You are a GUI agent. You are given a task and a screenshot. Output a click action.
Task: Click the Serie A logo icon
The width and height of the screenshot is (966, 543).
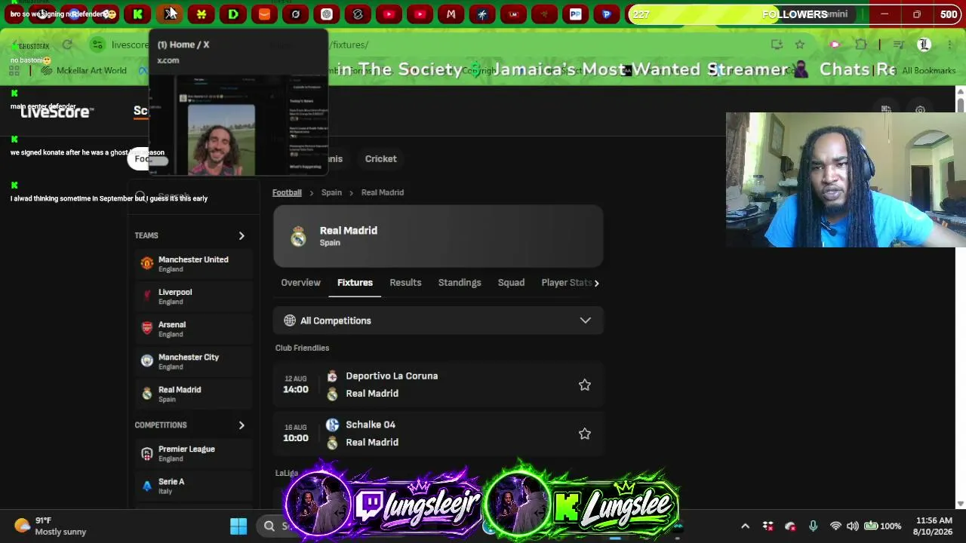pyautogui.click(x=147, y=486)
